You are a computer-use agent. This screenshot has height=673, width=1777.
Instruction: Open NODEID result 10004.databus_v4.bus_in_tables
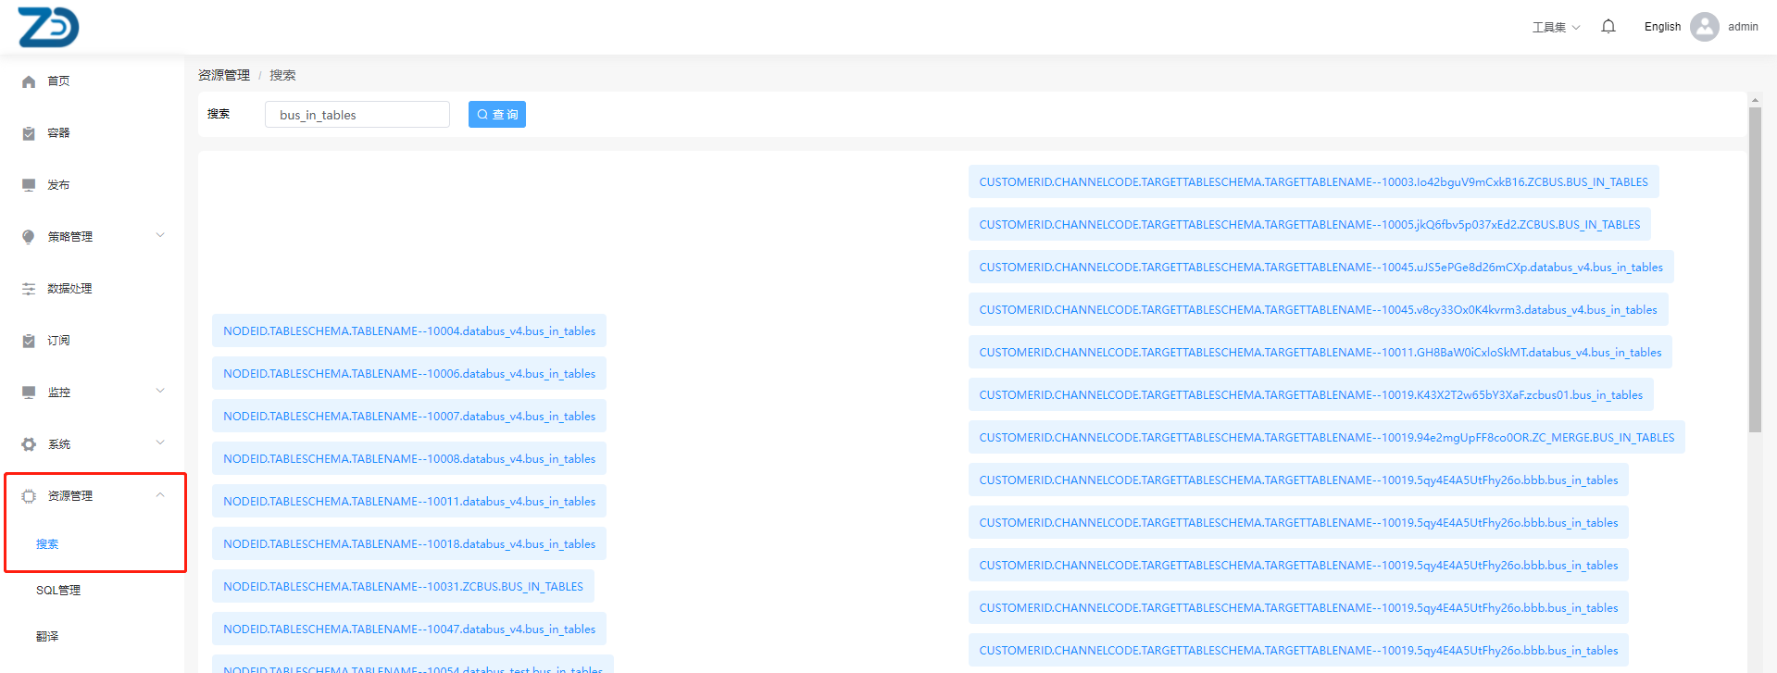pos(408,331)
